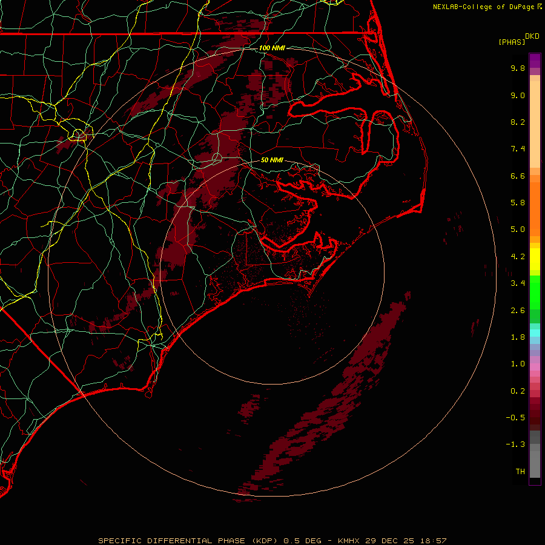The height and width of the screenshot is (545, 545).
Task: Click the -0.5 value on the scale
Action: pyautogui.click(x=515, y=418)
